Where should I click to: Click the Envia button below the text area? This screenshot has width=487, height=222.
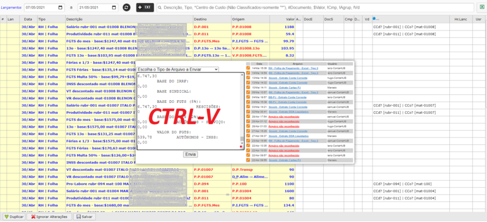(190, 154)
